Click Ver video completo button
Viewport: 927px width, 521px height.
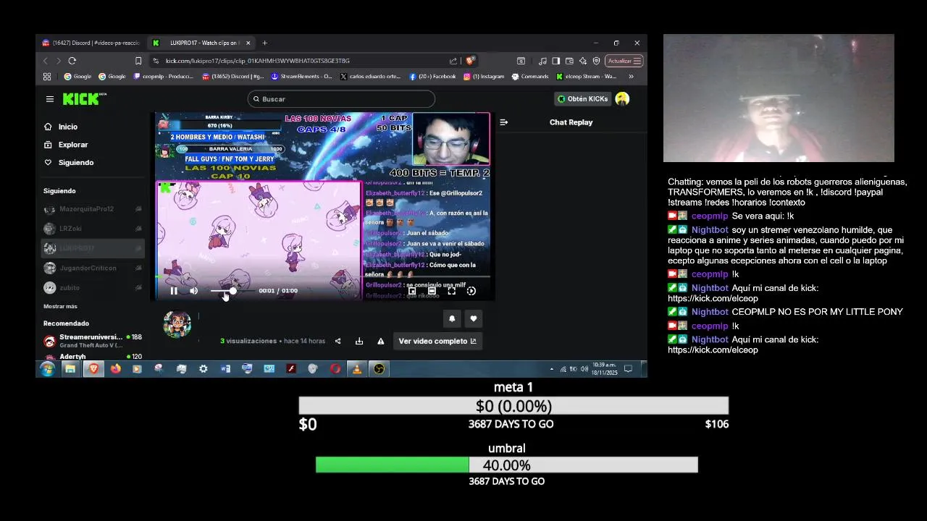click(x=437, y=342)
